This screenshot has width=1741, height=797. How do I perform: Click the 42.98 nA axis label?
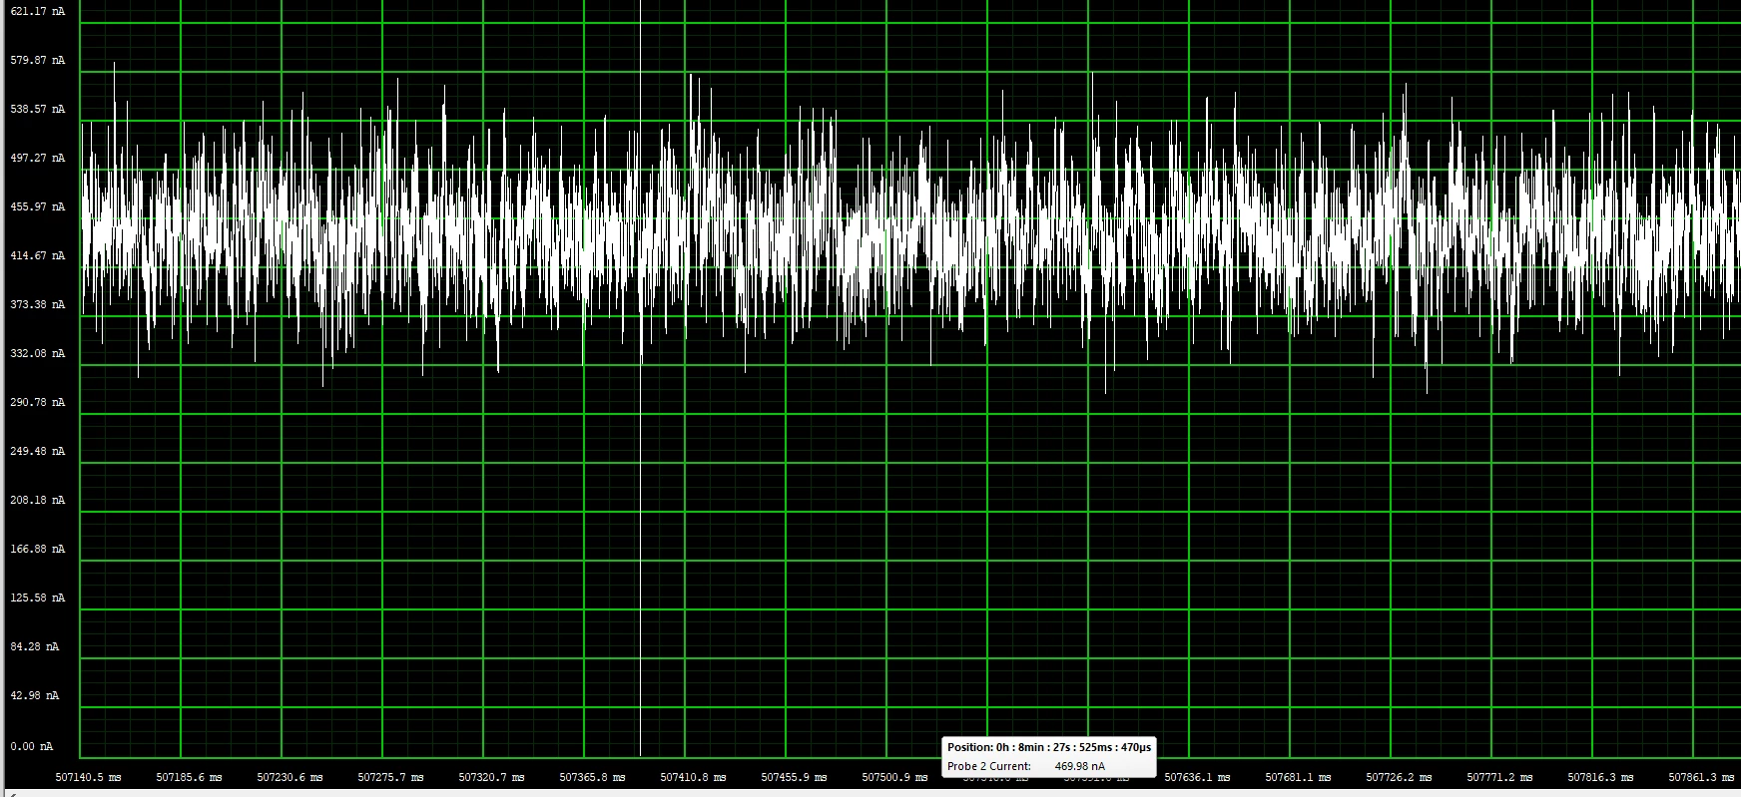35,695
